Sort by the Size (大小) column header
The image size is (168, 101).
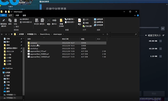(101, 39)
